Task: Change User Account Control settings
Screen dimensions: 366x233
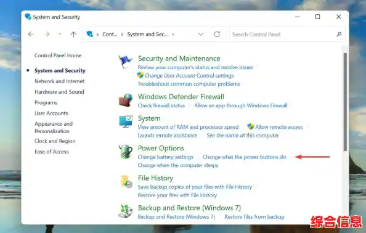Action: coord(189,76)
